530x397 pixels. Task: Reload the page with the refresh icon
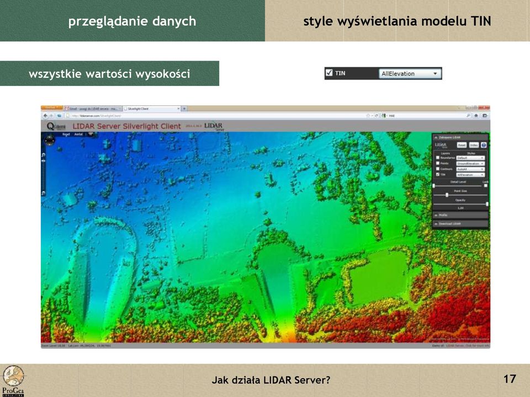click(376, 116)
